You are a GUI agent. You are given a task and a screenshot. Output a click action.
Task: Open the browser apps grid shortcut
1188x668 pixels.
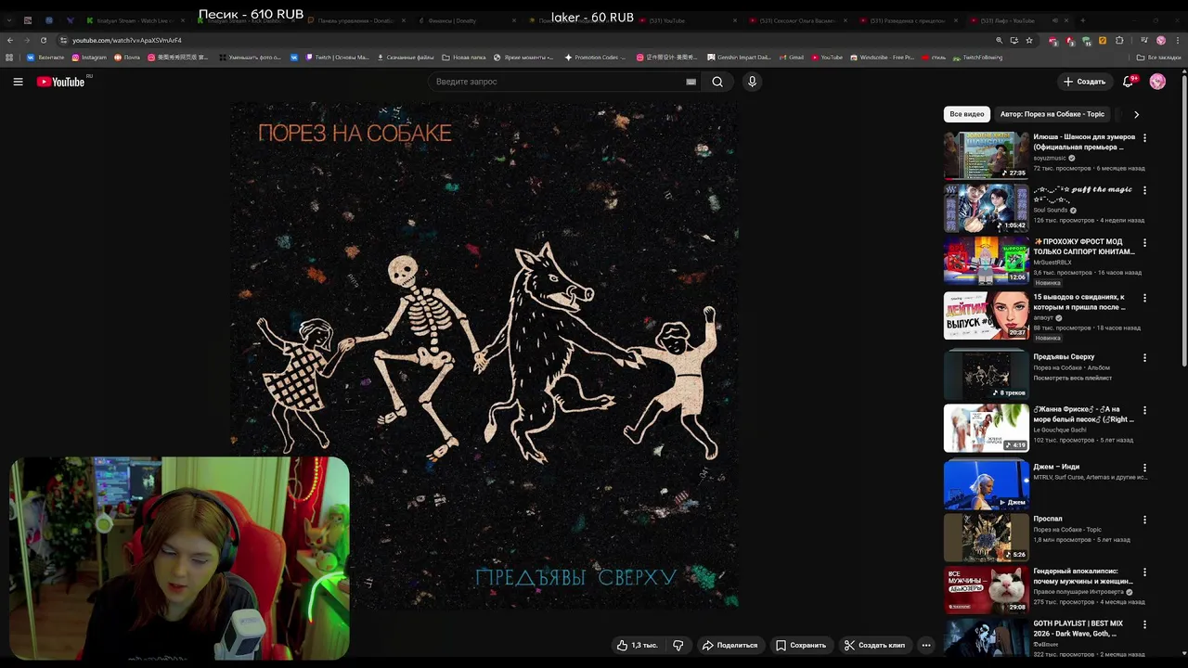click(9, 58)
